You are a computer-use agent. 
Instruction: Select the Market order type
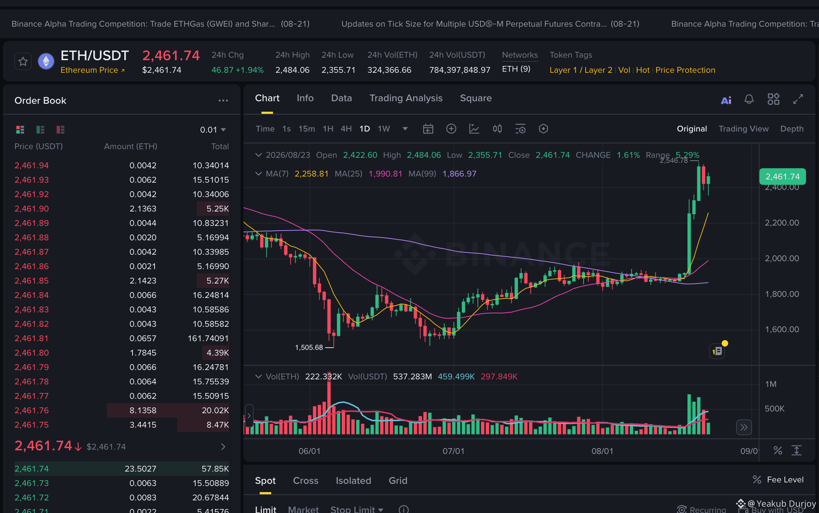click(303, 509)
